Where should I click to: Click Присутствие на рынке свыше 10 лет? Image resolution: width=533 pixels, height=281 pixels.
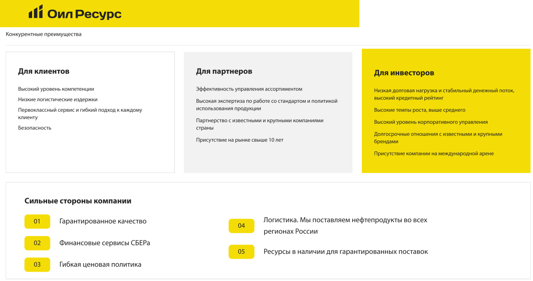(x=239, y=140)
